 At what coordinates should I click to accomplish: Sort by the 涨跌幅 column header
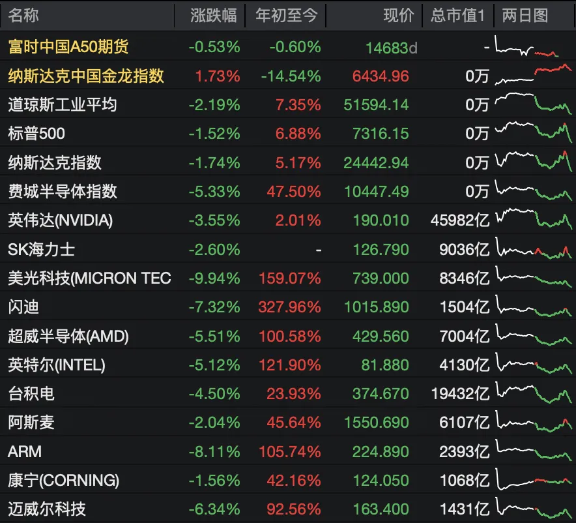[214, 16]
